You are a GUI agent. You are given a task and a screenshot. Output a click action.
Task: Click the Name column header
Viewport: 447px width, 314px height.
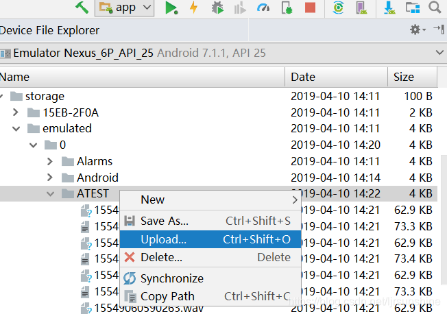pyautogui.click(x=142, y=77)
